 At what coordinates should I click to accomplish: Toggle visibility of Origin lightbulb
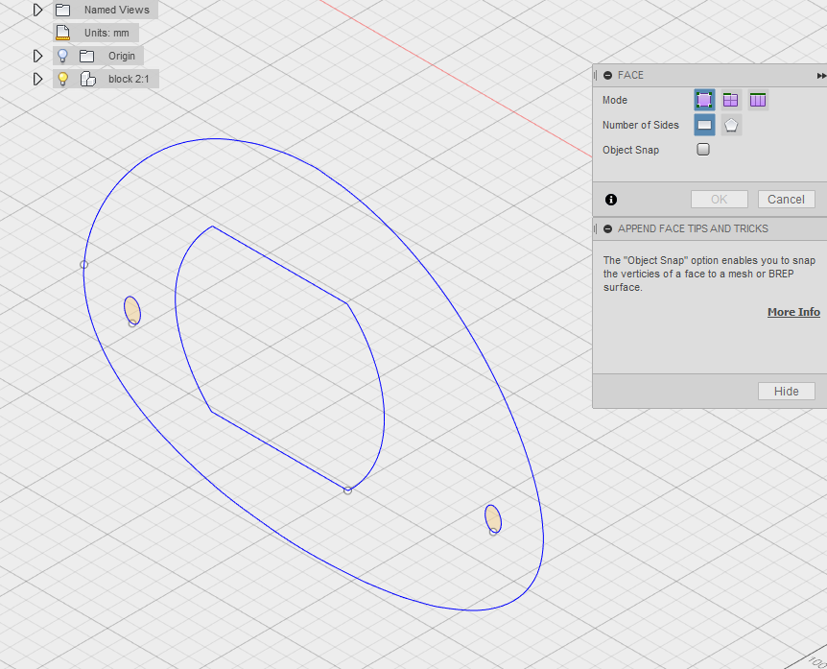[62, 56]
